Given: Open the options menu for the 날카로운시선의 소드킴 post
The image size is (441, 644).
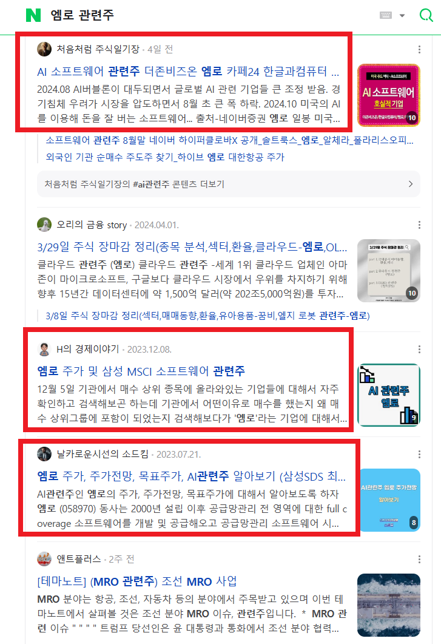Looking at the screenshot, I should pyautogui.click(x=419, y=454).
